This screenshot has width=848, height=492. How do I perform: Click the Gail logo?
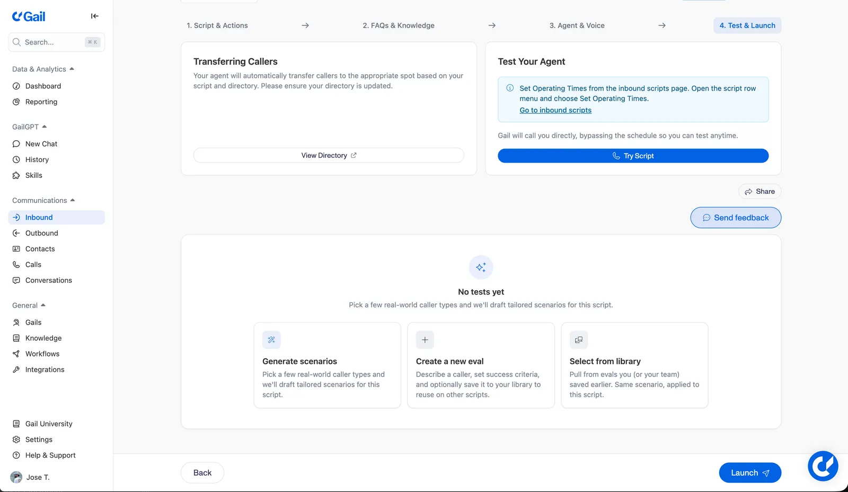[x=29, y=16]
